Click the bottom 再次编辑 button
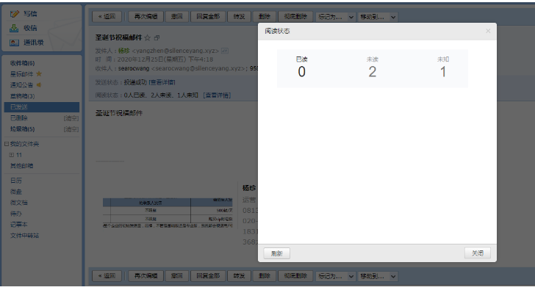The height and width of the screenshot is (290, 535). tap(146, 276)
